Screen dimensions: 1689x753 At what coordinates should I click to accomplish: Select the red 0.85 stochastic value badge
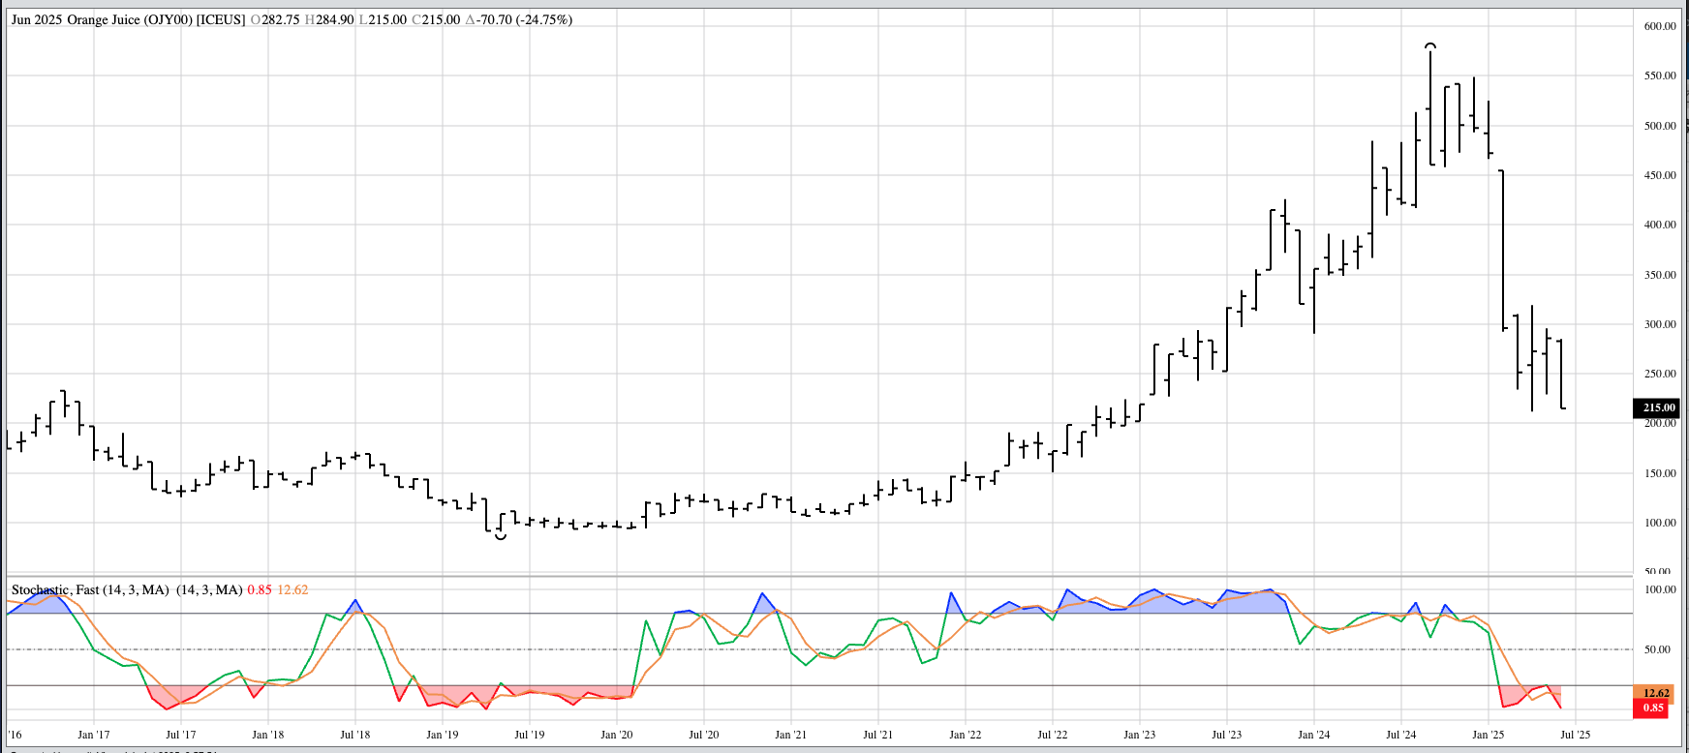click(1655, 708)
